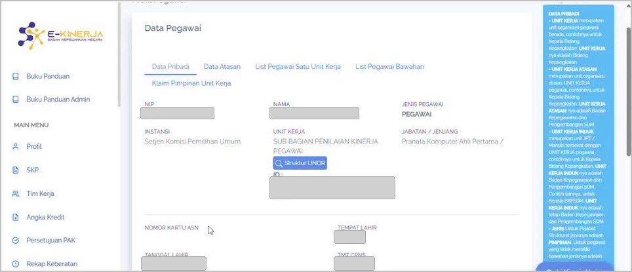Click the magnifier icon in Struktur UNOR

pyautogui.click(x=279, y=163)
